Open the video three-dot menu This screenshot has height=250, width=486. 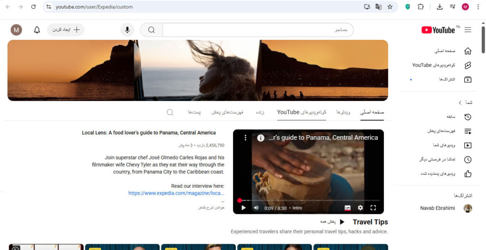(x=245, y=138)
